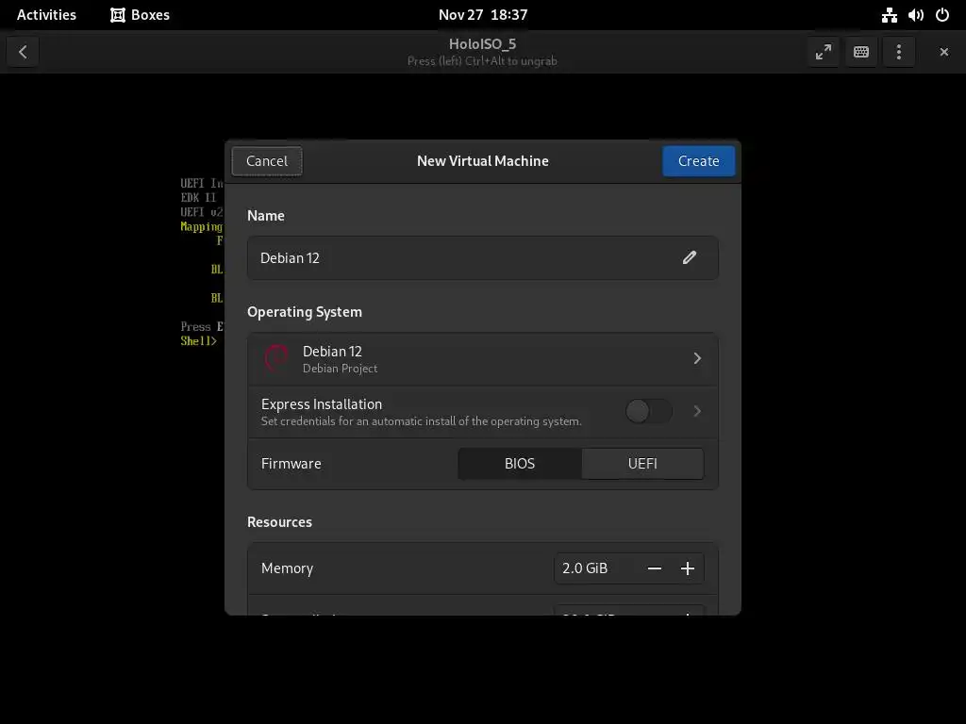This screenshot has width=966, height=724.
Task: Select UEFI firmware
Action: (x=642, y=464)
